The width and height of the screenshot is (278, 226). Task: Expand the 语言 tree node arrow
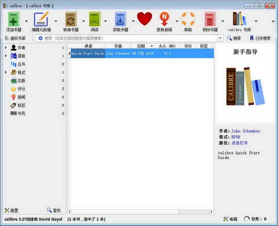(x=6, y=56)
